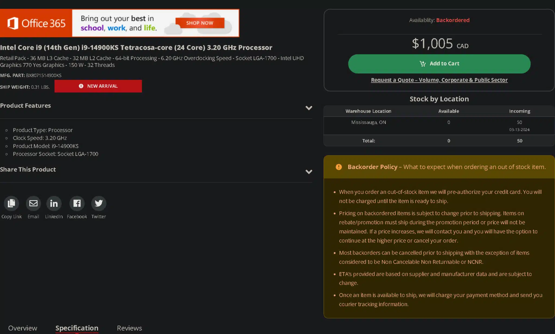
Task: Share product via Email icon
Action: [33, 203]
